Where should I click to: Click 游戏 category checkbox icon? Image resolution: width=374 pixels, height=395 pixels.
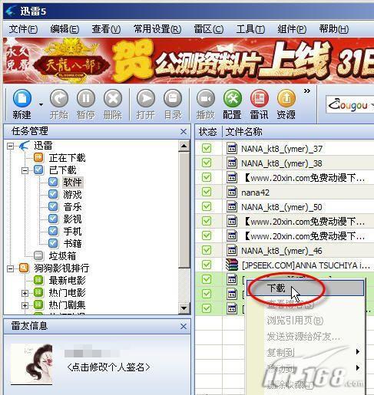[53, 194]
